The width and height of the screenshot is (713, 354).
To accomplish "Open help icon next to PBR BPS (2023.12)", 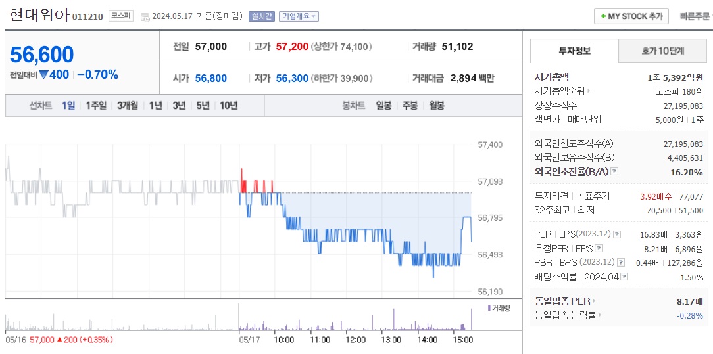I will [x=621, y=262].
